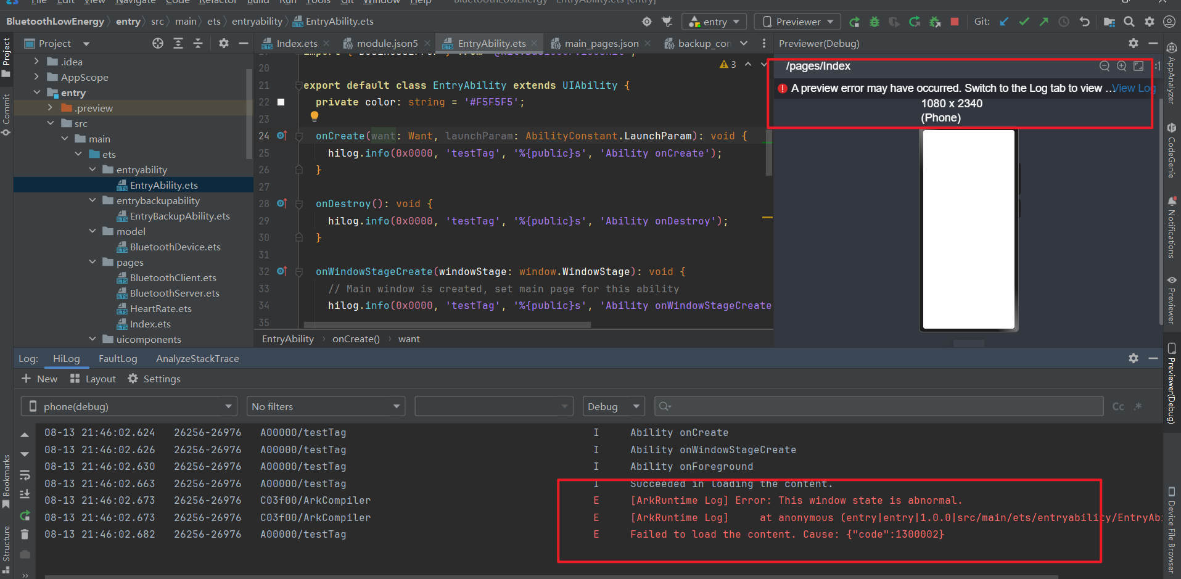This screenshot has height=579, width=1181.
Task: Open the phone(debug) device dropdown
Action: (130, 406)
